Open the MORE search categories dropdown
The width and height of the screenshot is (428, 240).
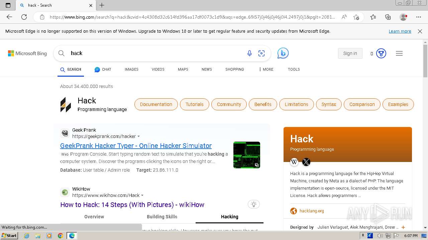[266, 69]
